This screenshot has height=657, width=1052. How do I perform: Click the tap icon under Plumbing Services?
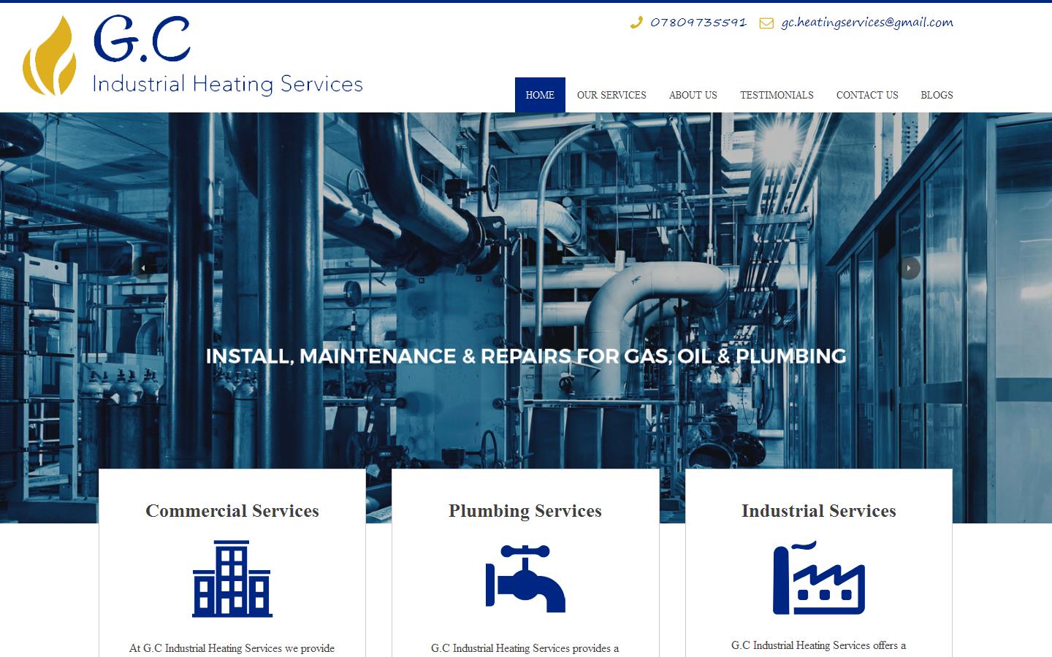tap(525, 579)
